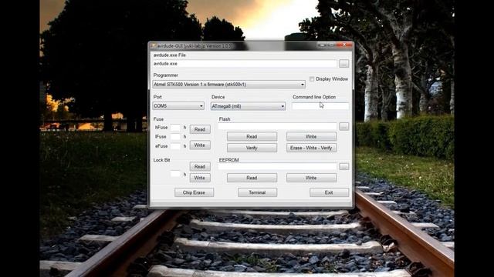Screen dimensions: 494x277
Task: Write the Lock Bit
Action: [x=200, y=178]
